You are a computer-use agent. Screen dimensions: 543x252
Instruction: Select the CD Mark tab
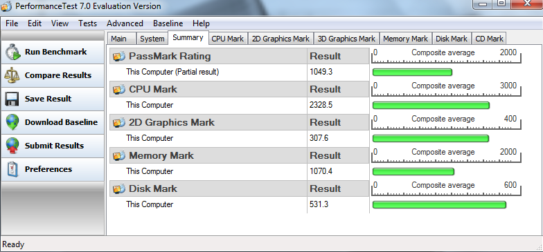pyautogui.click(x=489, y=39)
